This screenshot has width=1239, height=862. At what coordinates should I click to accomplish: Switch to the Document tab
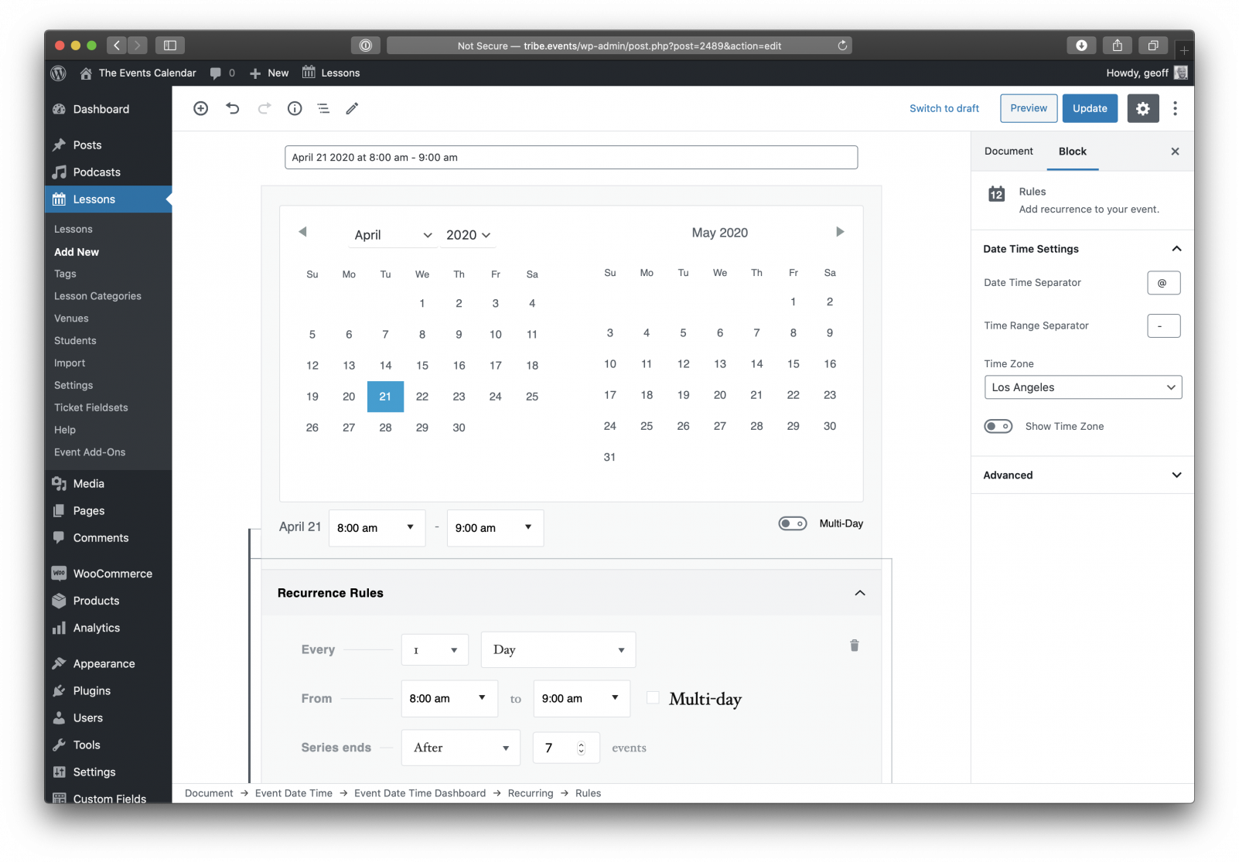click(1008, 152)
